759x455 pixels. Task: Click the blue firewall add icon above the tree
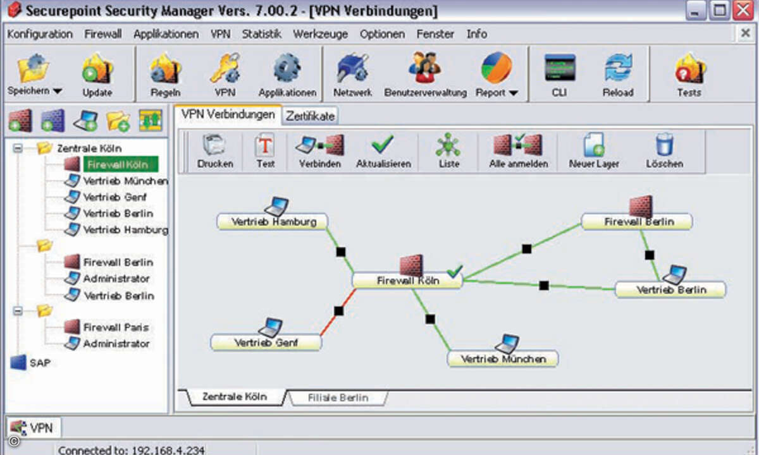pos(52,120)
